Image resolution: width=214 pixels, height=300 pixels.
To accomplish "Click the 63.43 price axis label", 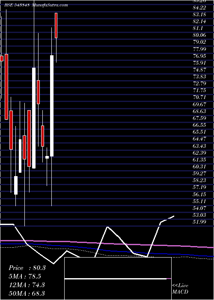I will (200, 146).
